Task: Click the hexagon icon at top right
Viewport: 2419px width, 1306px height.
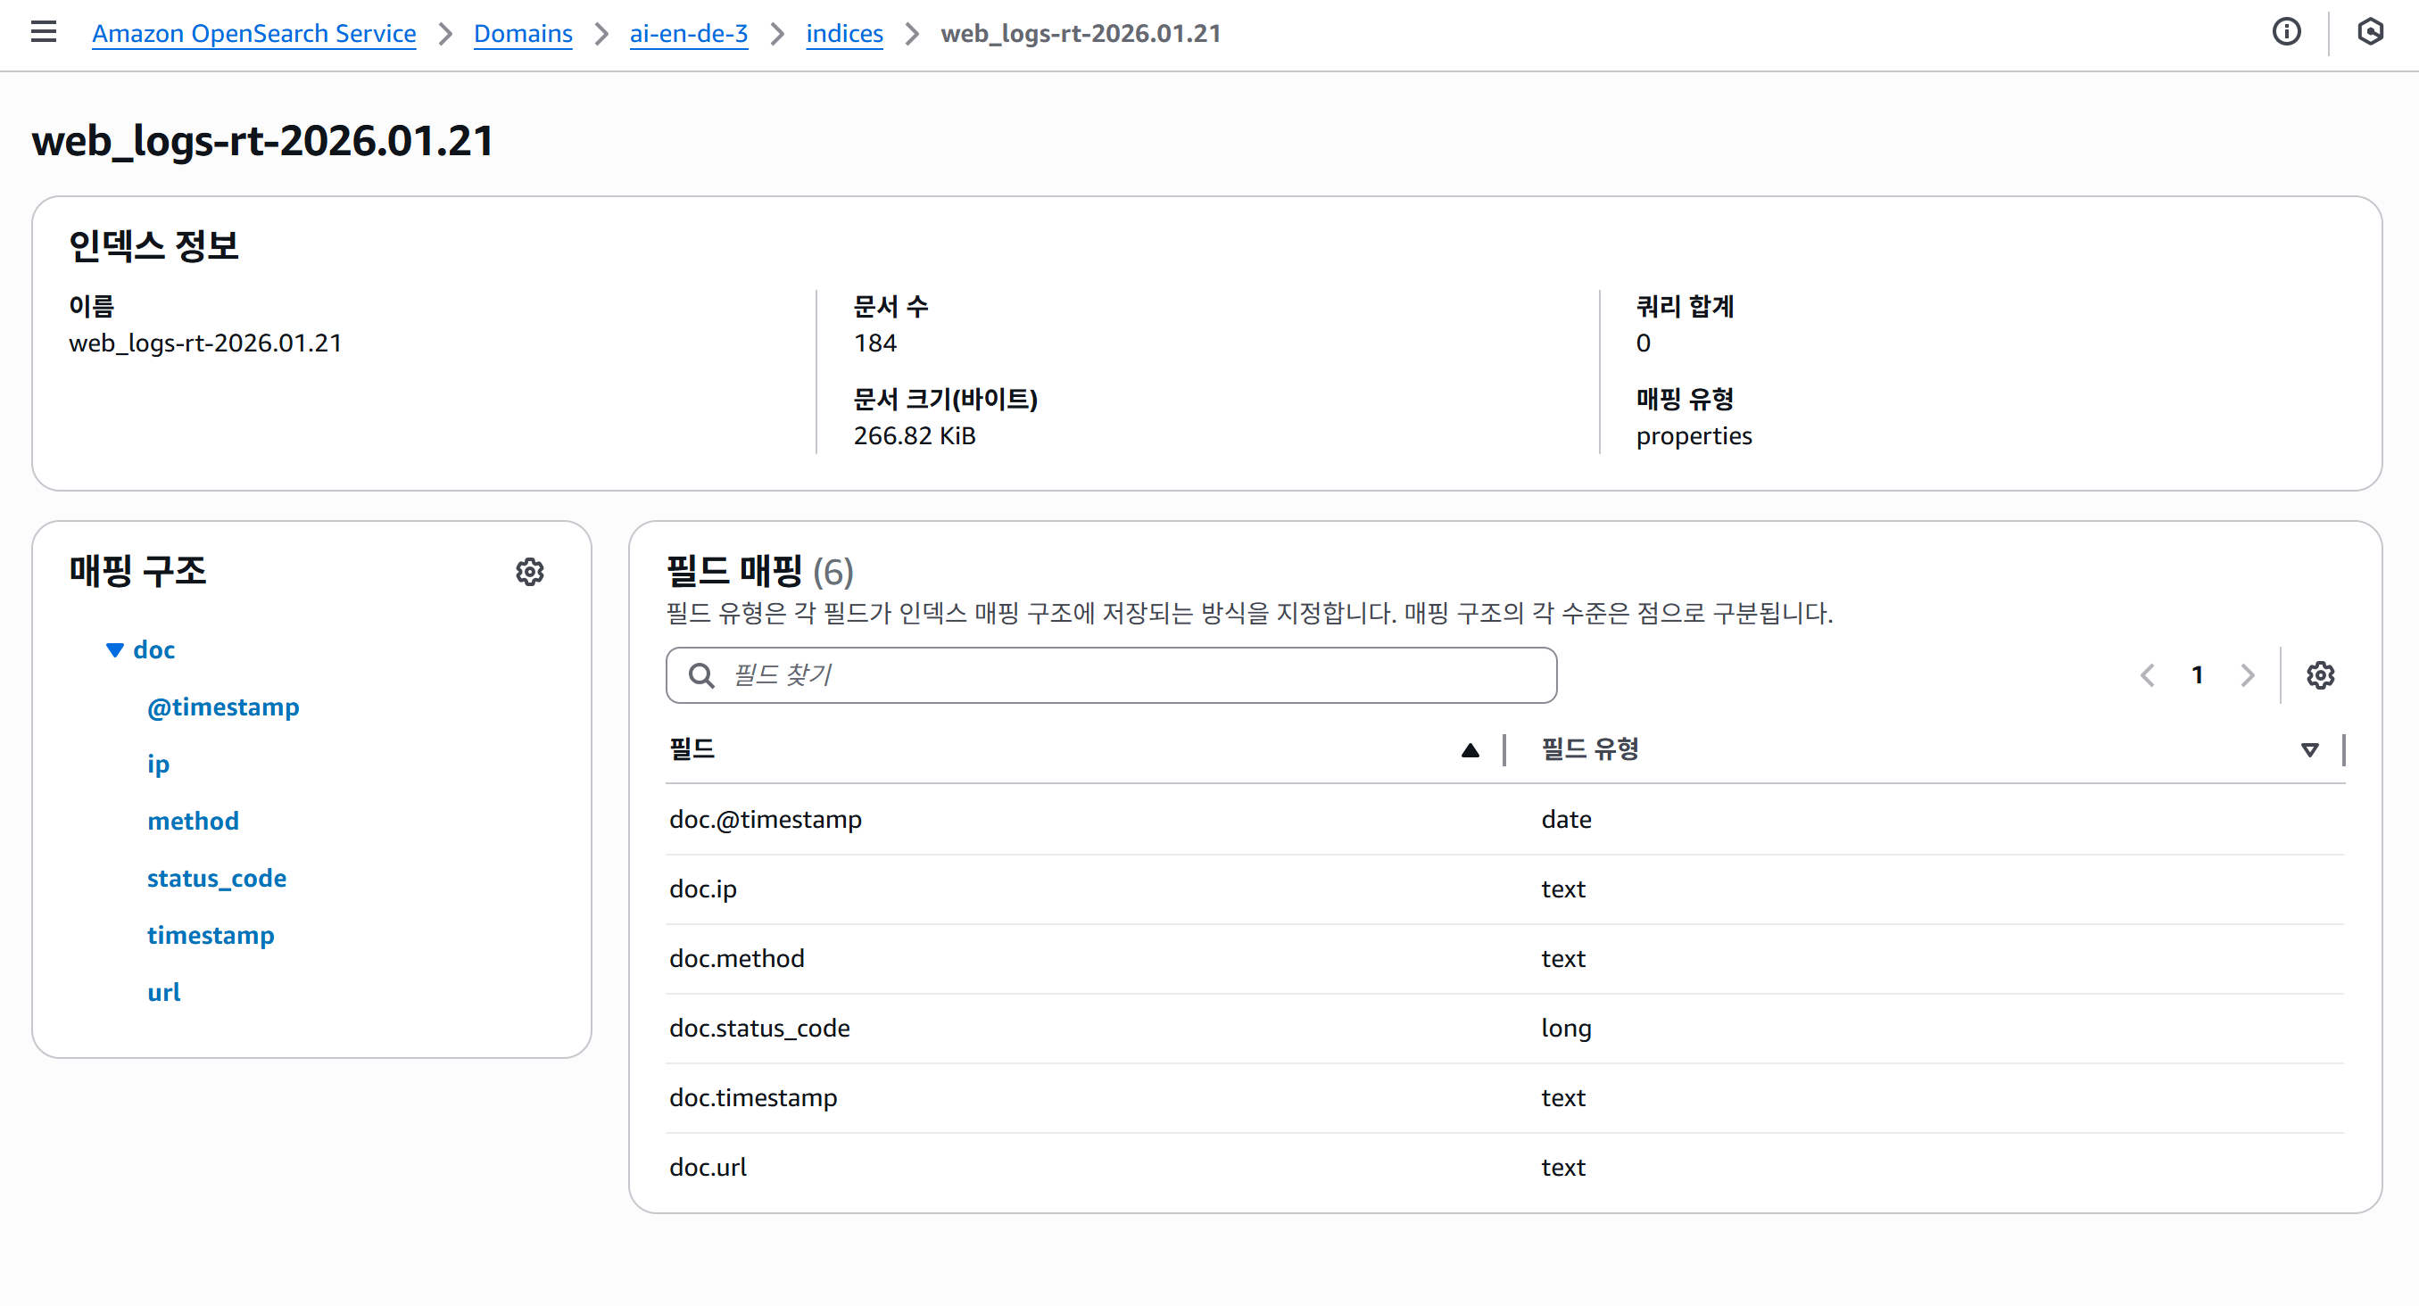Action: point(2369,33)
